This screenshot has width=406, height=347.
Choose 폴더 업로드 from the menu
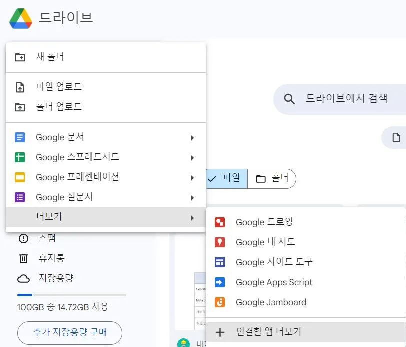[x=106, y=107]
